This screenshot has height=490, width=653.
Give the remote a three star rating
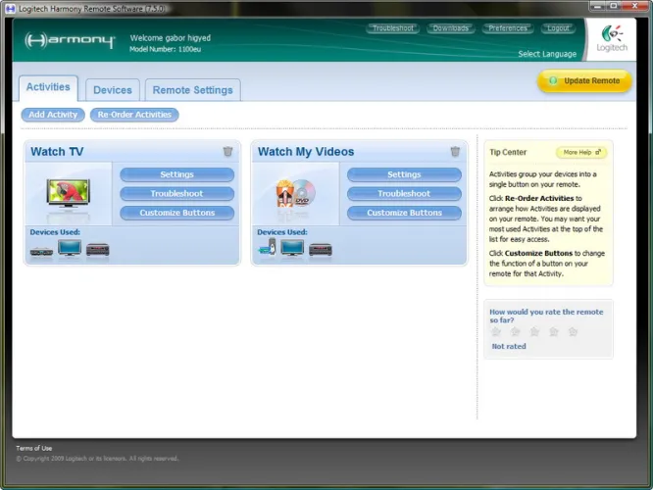click(x=534, y=331)
